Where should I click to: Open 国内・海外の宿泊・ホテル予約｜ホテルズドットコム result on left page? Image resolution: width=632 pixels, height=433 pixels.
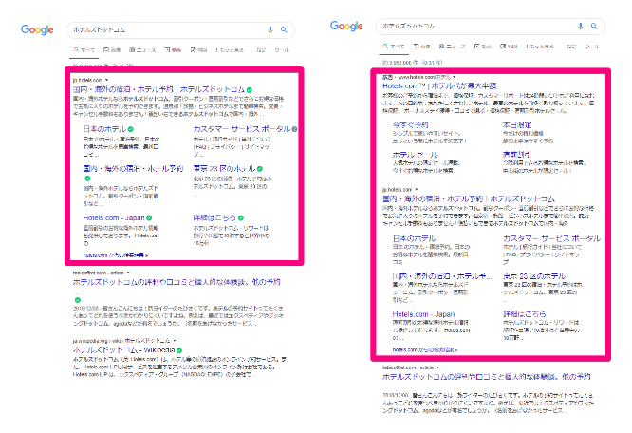(158, 89)
